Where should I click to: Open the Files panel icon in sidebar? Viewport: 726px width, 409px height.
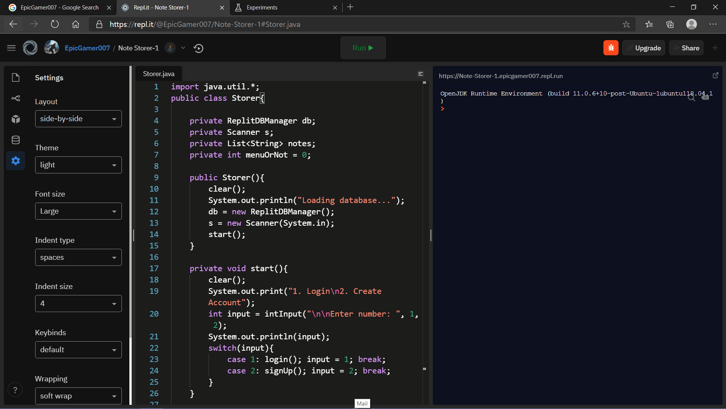[16, 78]
